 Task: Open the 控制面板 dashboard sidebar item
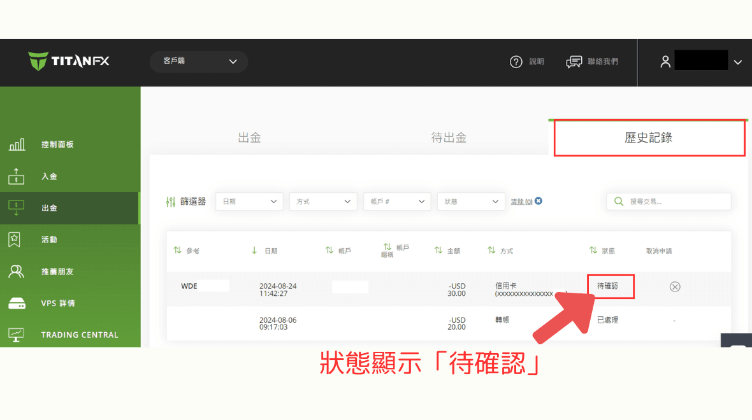(x=57, y=144)
